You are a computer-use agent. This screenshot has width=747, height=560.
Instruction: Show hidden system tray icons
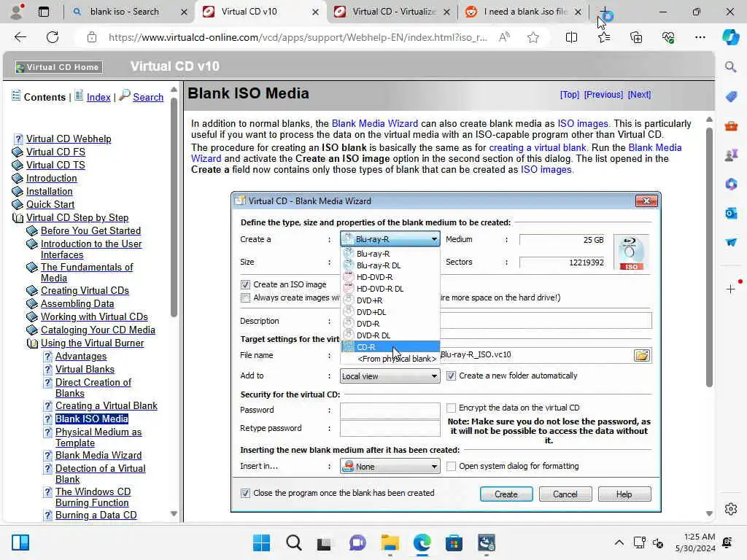(x=619, y=542)
